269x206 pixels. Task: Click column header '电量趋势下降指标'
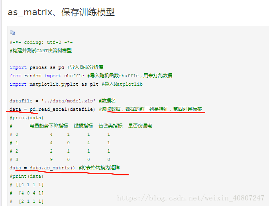click(x=49, y=126)
